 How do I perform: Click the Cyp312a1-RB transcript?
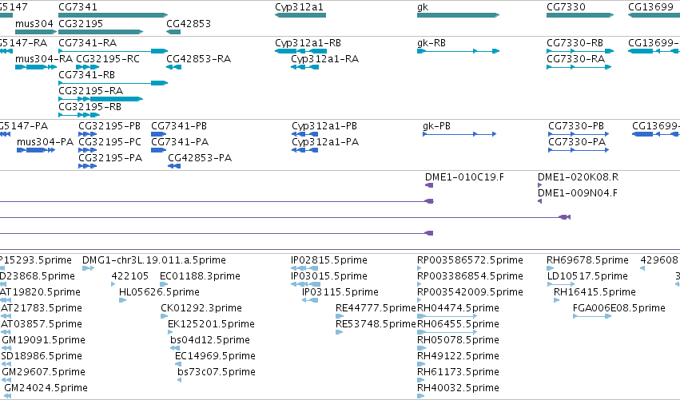(x=300, y=51)
